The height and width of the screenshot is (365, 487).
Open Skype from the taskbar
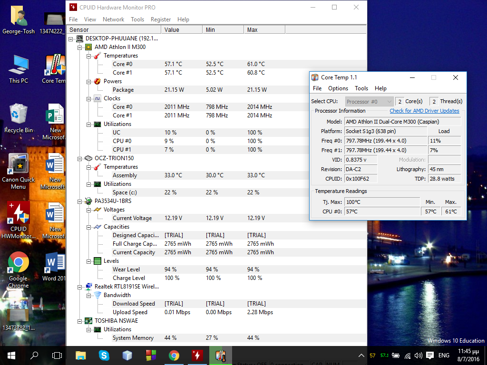104,355
